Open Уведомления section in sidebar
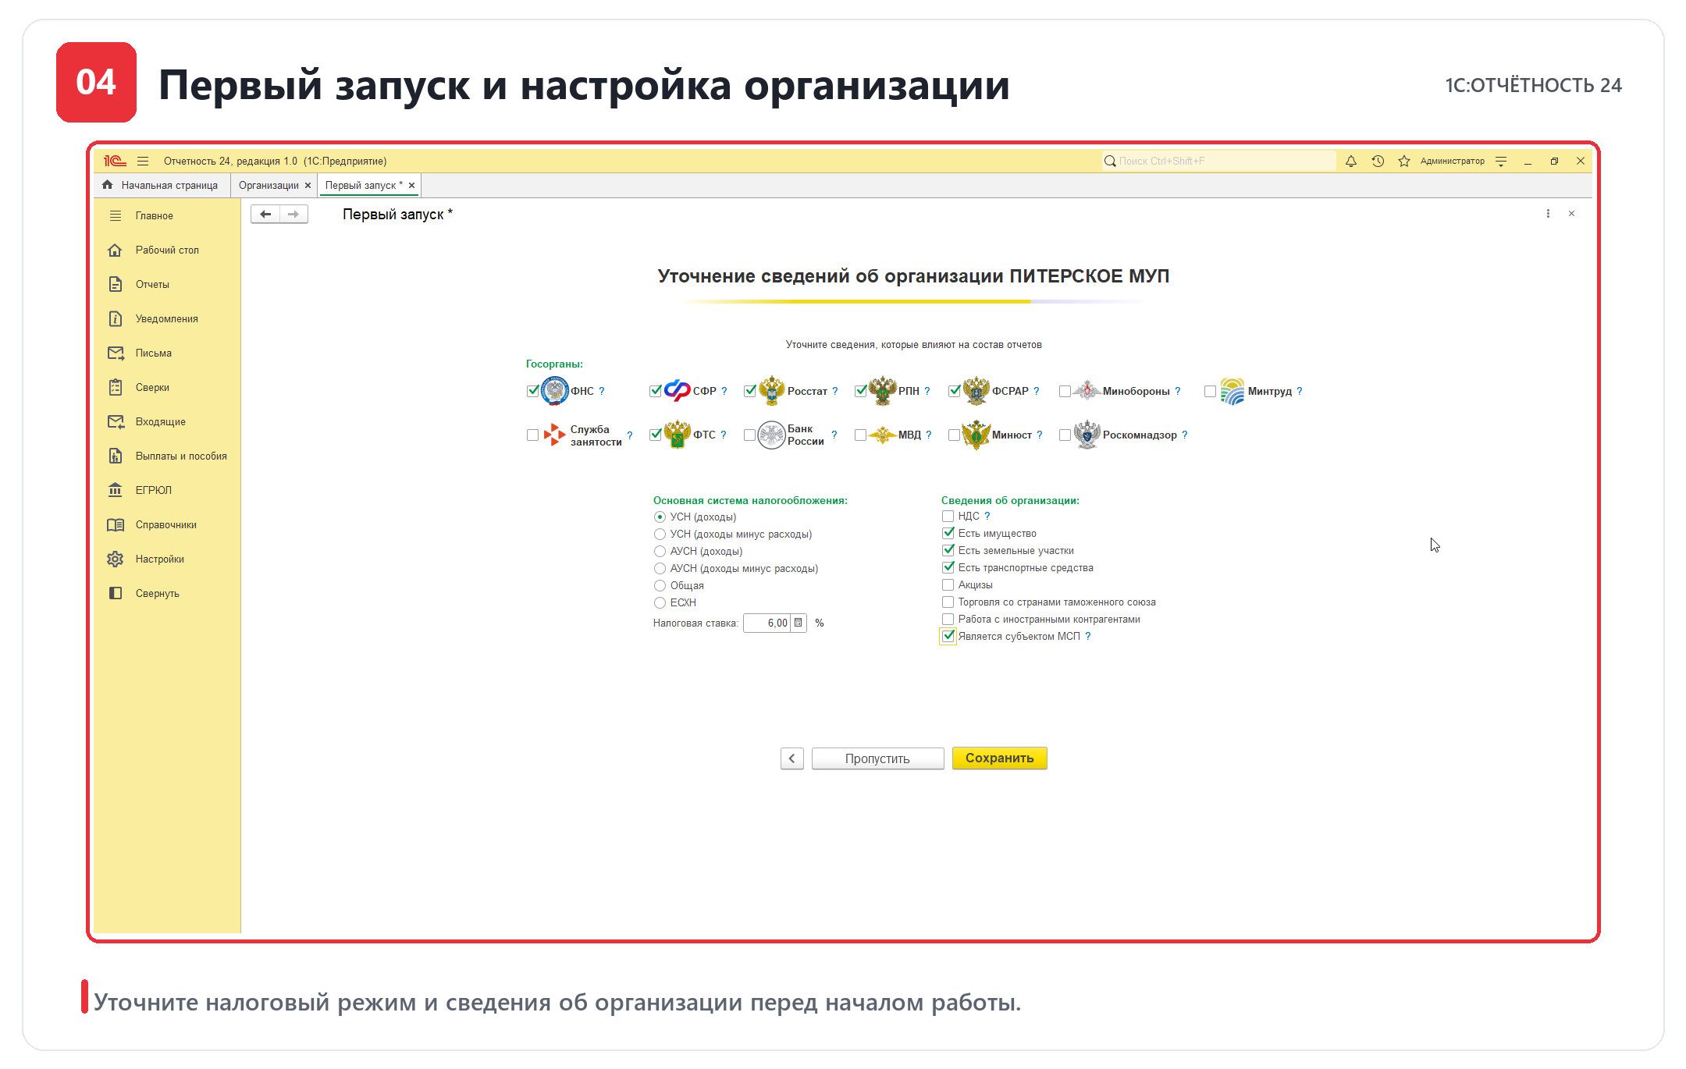This screenshot has height=1069, width=1686. 167,318
